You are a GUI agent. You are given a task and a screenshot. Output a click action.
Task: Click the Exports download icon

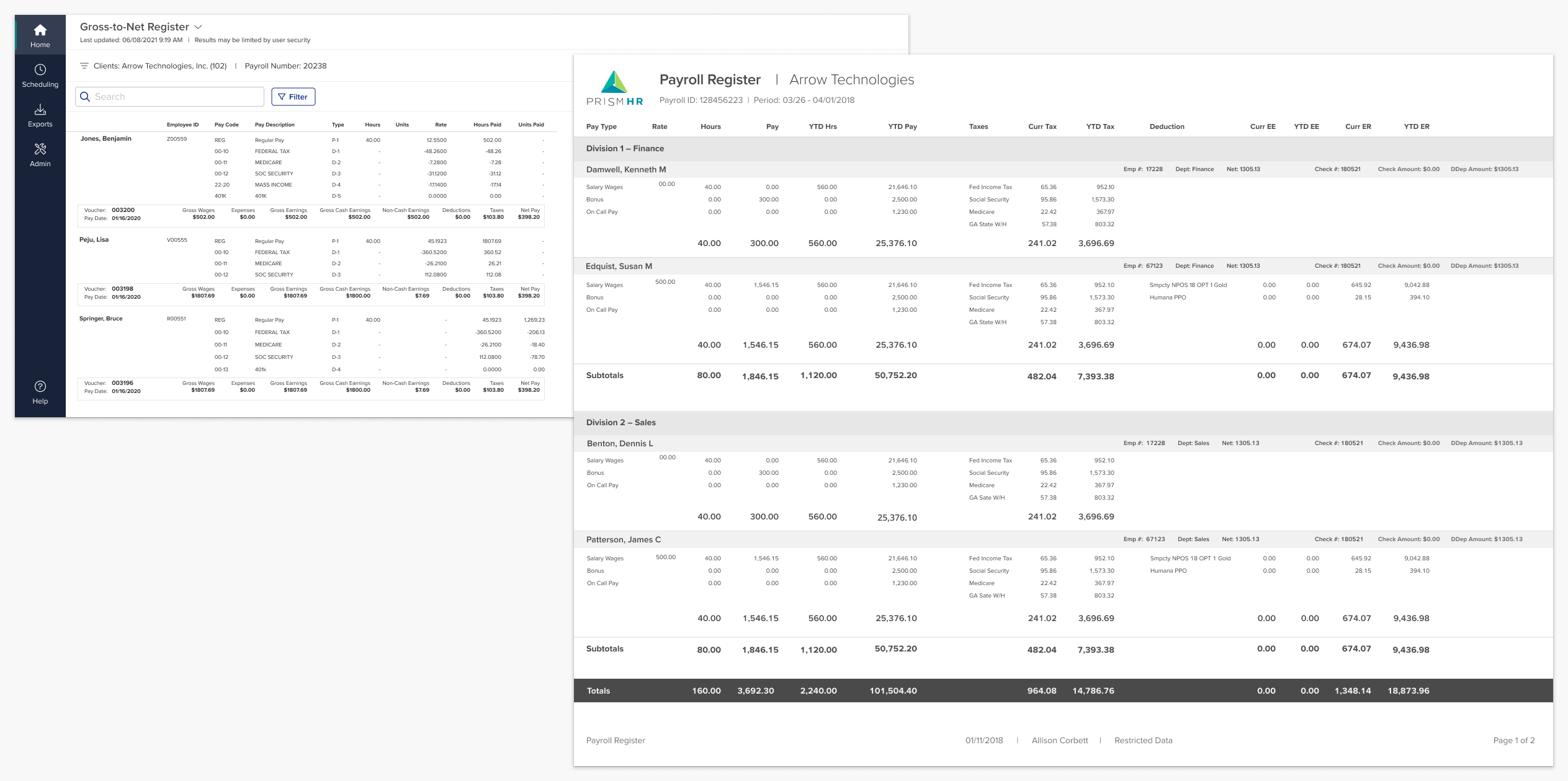(40, 110)
